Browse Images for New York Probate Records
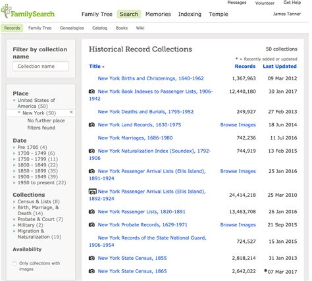This screenshot has height=281, width=312. click(x=238, y=225)
